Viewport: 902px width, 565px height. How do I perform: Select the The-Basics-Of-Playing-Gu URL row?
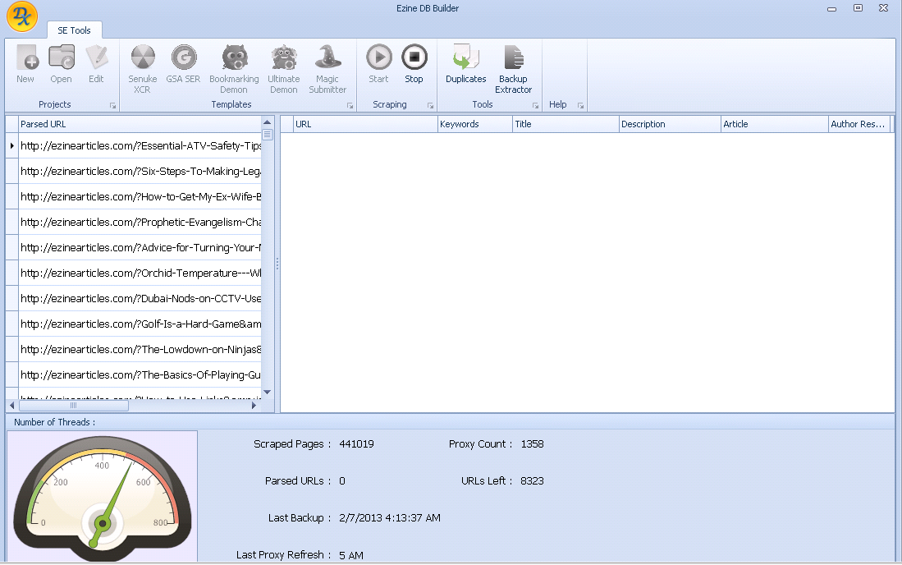click(x=140, y=374)
